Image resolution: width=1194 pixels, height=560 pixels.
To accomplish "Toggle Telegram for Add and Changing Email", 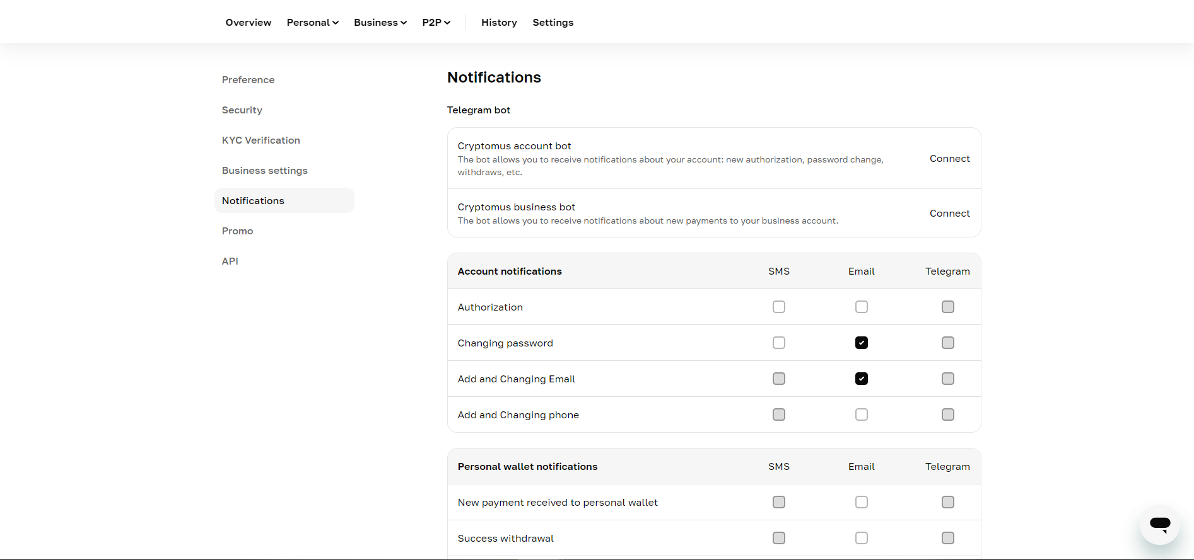I will [x=948, y=379].
